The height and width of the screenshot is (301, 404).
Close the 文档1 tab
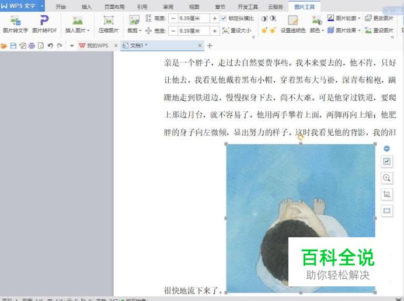click(x=200, y=46)
